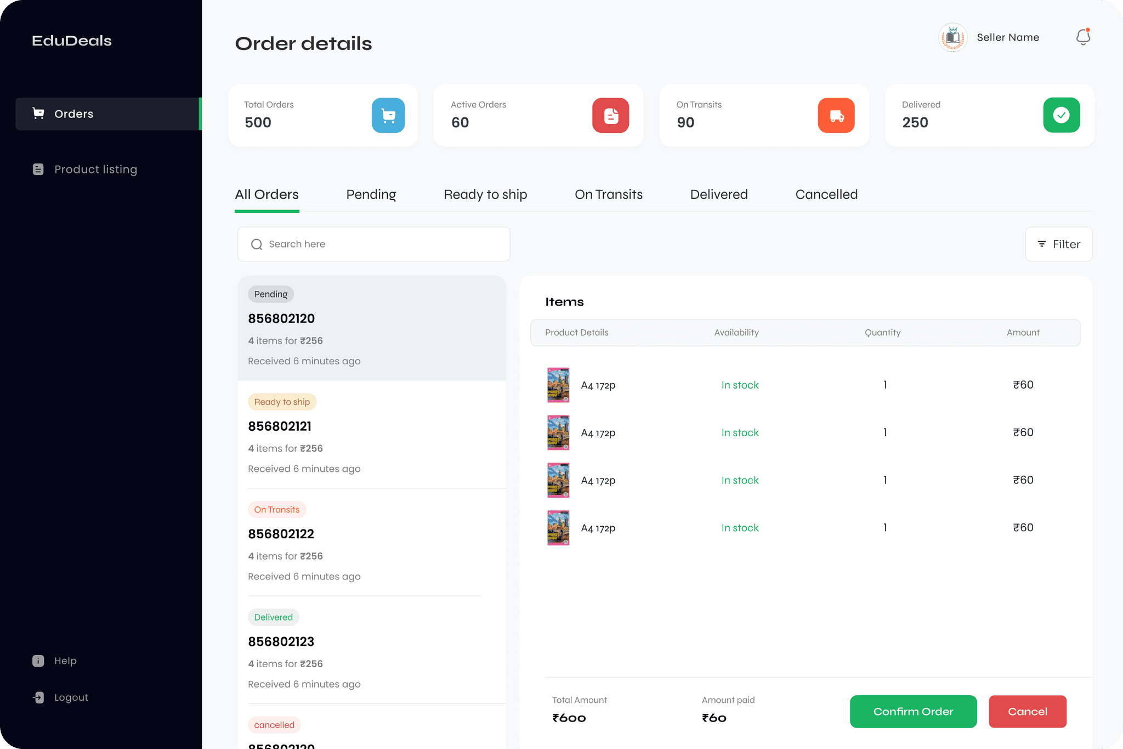Click the notification bell icon
The image size is (1123, 749).
tap(1083, 37)
